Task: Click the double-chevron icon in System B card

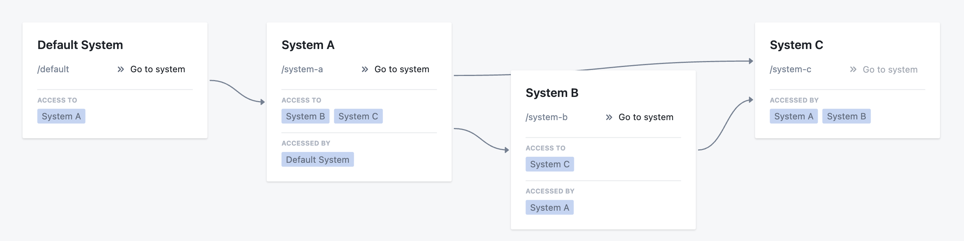Action: [x=609, y=117]
